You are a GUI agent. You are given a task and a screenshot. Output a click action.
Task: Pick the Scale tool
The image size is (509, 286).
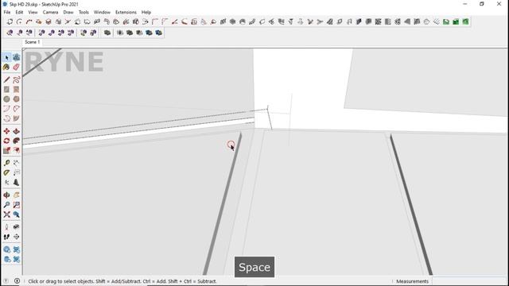click(x=7, y=151)
